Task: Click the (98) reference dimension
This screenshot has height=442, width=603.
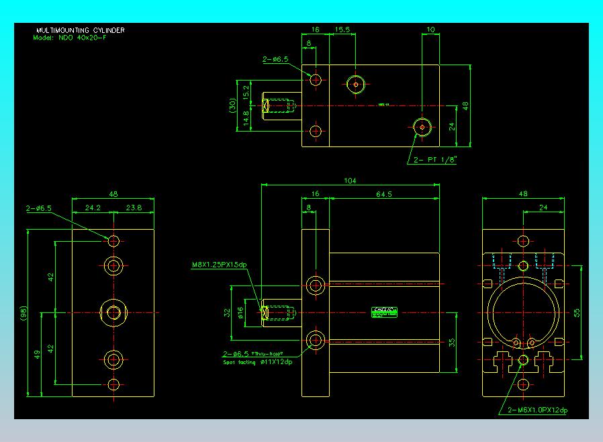Action: point(24,313)
